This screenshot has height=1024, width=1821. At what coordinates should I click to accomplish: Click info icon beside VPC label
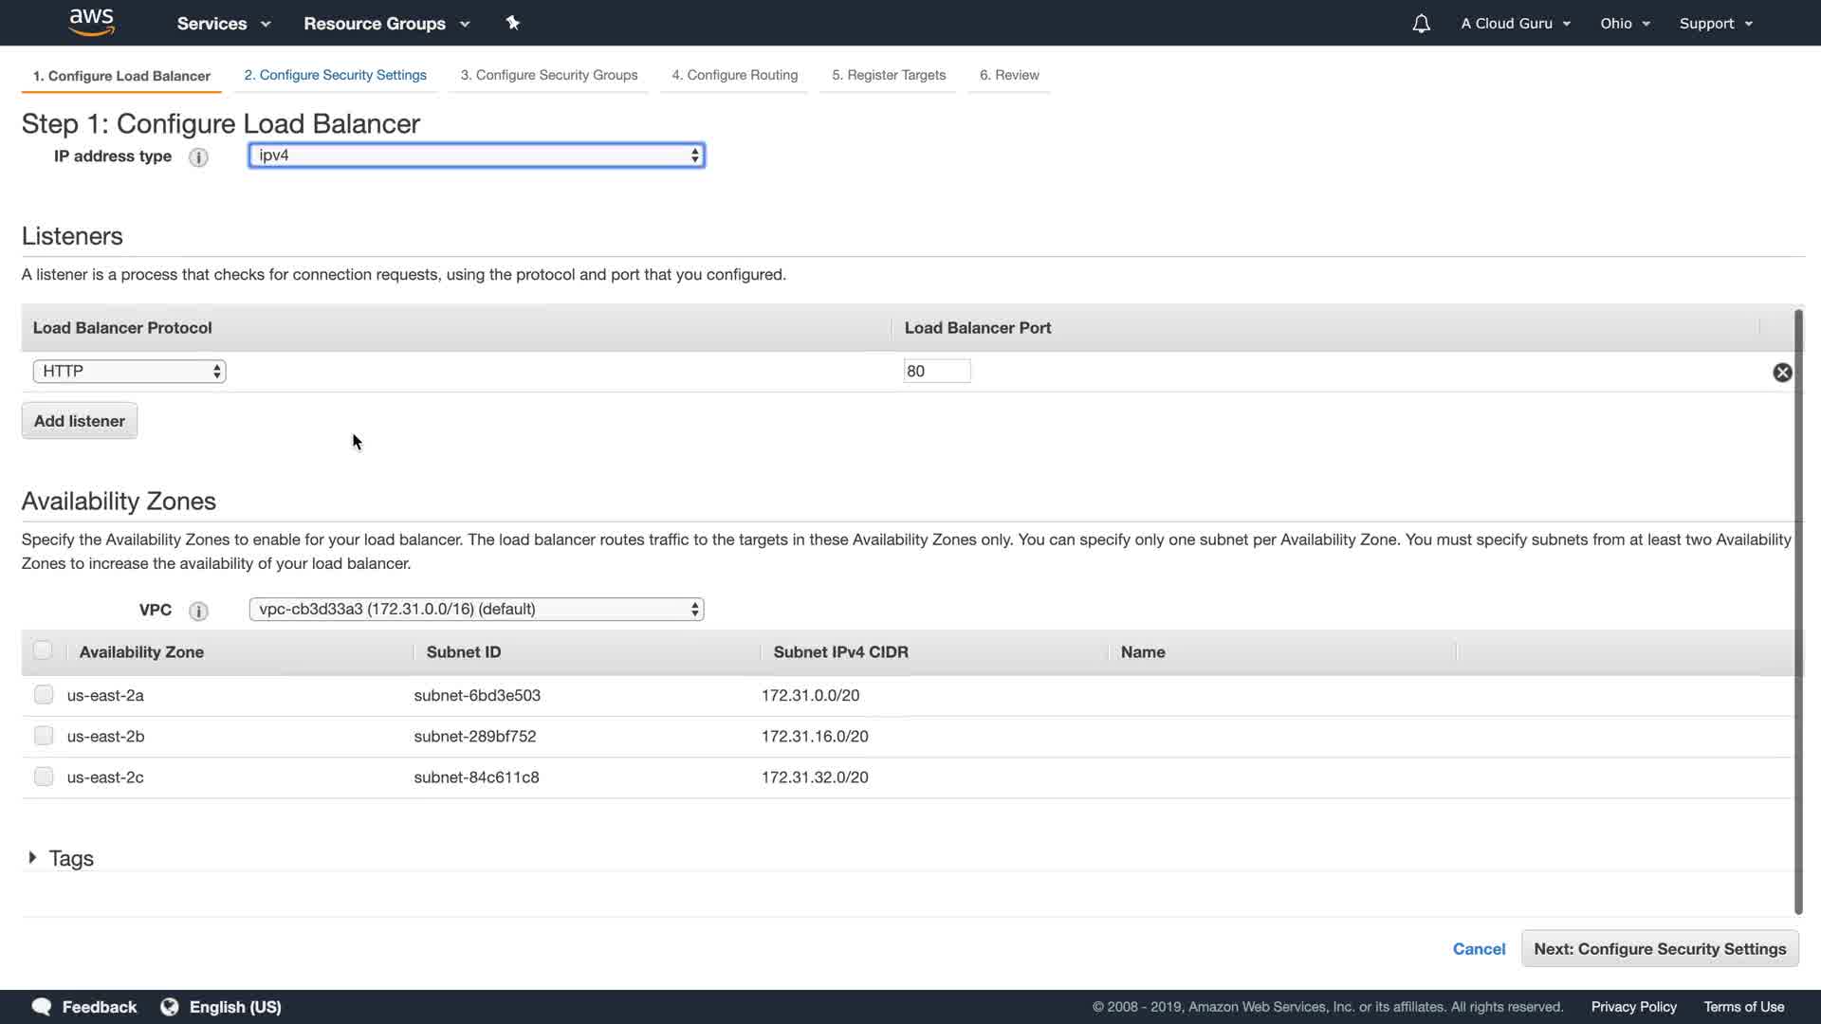[198, 611]
